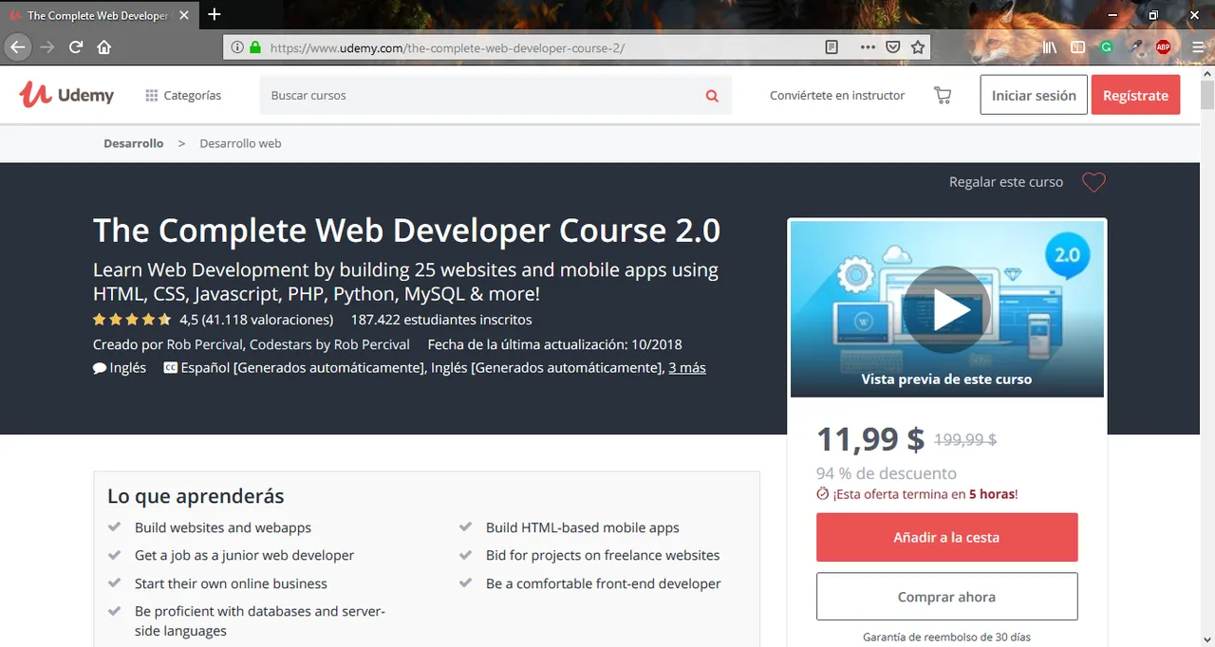Open the Firefox hamburger menu
This screenshot has width=1215, height=647.
coord(1200,46)
